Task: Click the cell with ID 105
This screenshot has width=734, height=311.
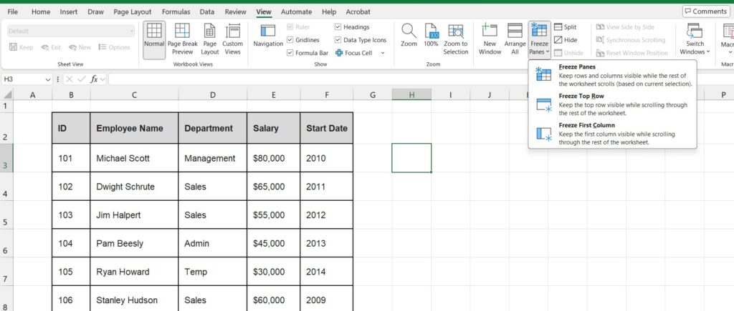Action: (x=71, y=272)
